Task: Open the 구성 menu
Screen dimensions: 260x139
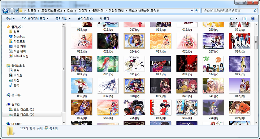Action: [10, 18]
